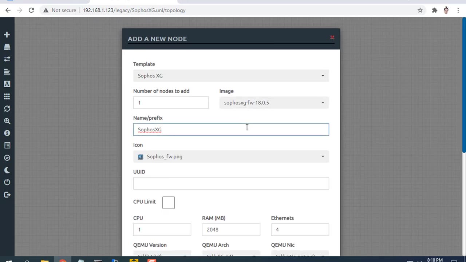
Task: Open the Icon Sophos_fw.png dropdown
Action: (231, 156)
